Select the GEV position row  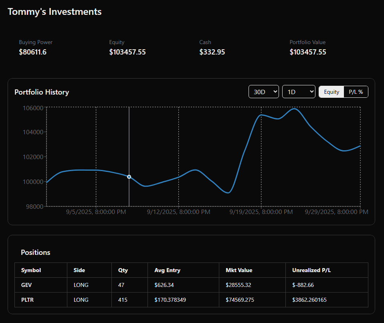[26, 285]
